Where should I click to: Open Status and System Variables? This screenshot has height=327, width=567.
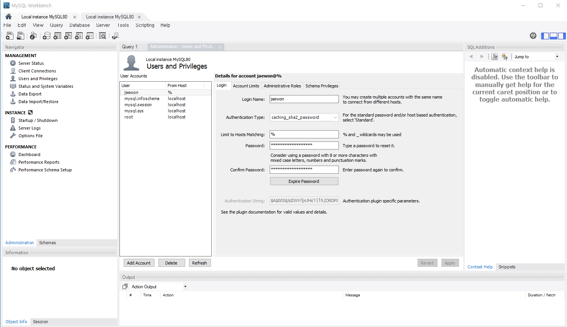46,86
